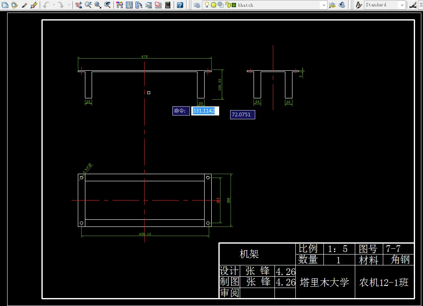Toggle freeze sun icon for bhatch layer

[213, 5]
